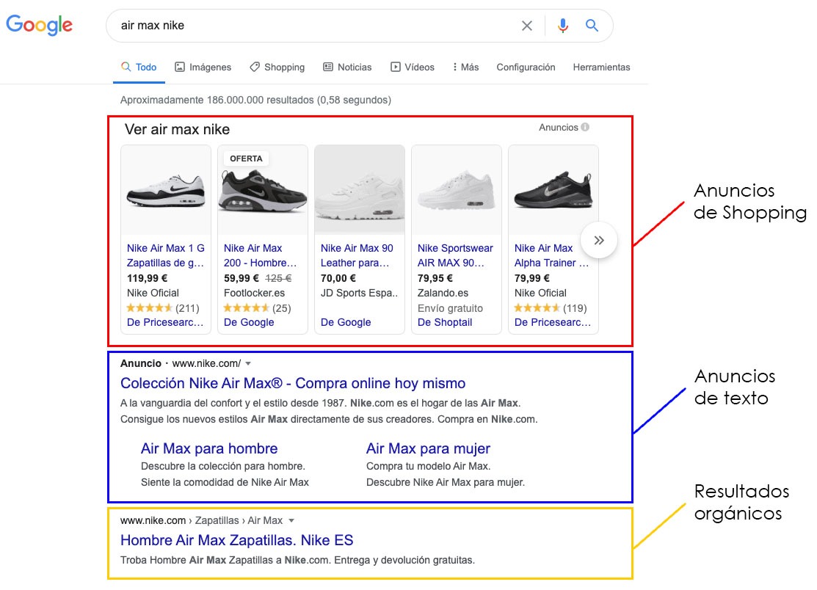Click De Google under the JD Sports listing
Image resolution: width=817 pixels, height=590 pixels.
coord(346,322)
